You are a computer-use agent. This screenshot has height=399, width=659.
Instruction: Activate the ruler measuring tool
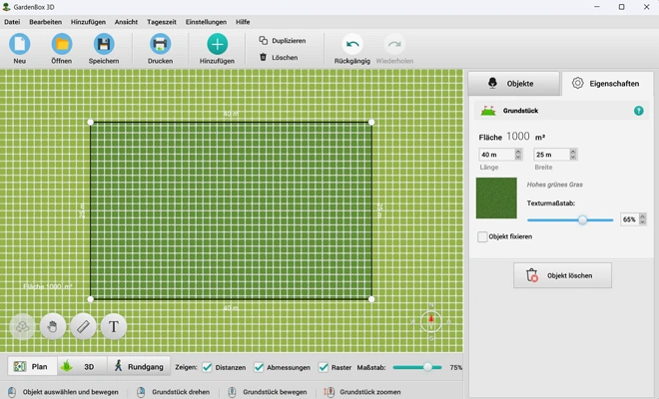83,326
